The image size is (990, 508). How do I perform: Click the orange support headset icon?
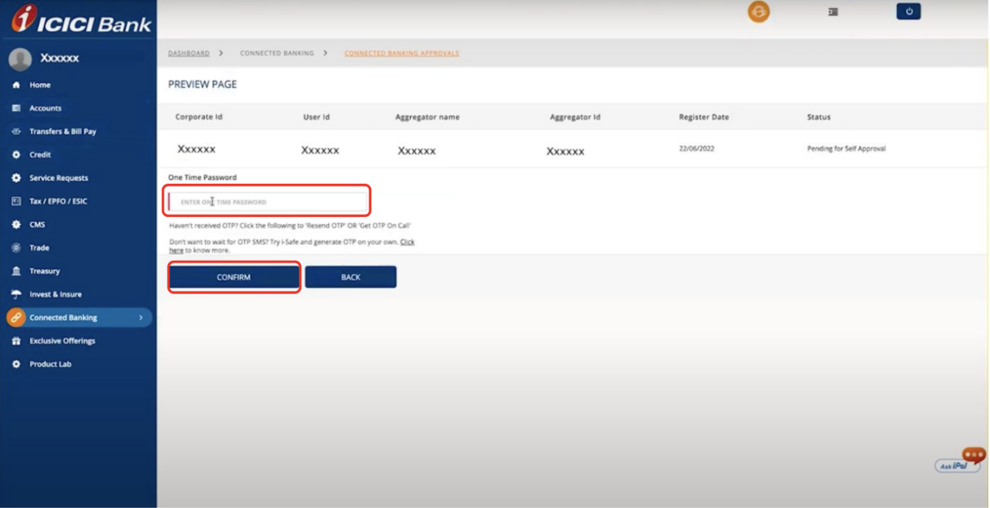(x=758, y=12)
